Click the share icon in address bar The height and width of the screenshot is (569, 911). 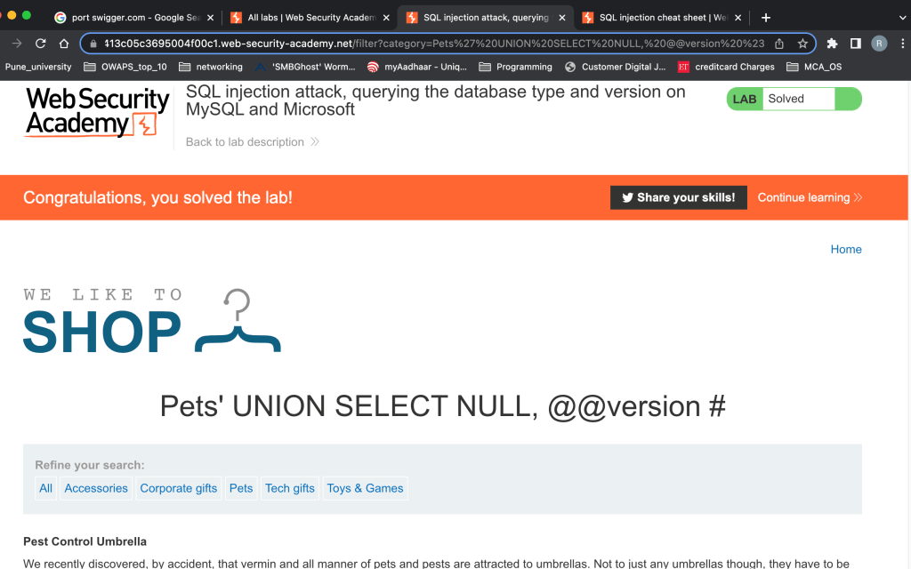[x=779, y=44]
